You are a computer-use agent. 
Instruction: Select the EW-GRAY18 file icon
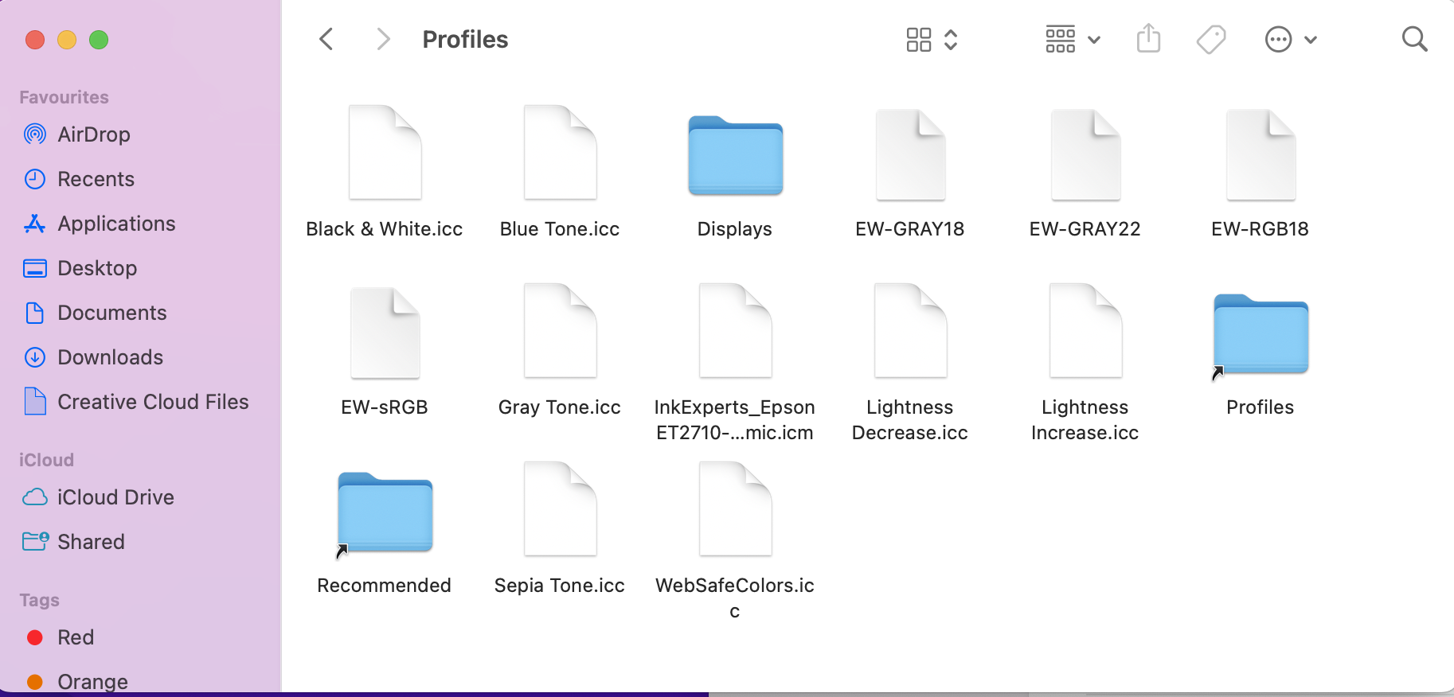coord(910,154)
